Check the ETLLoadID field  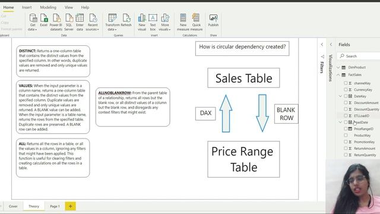(346, 116)
